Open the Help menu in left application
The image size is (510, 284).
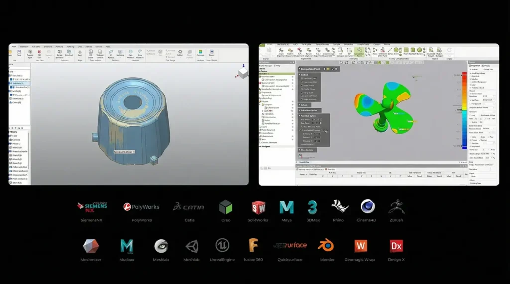(108, 46)
